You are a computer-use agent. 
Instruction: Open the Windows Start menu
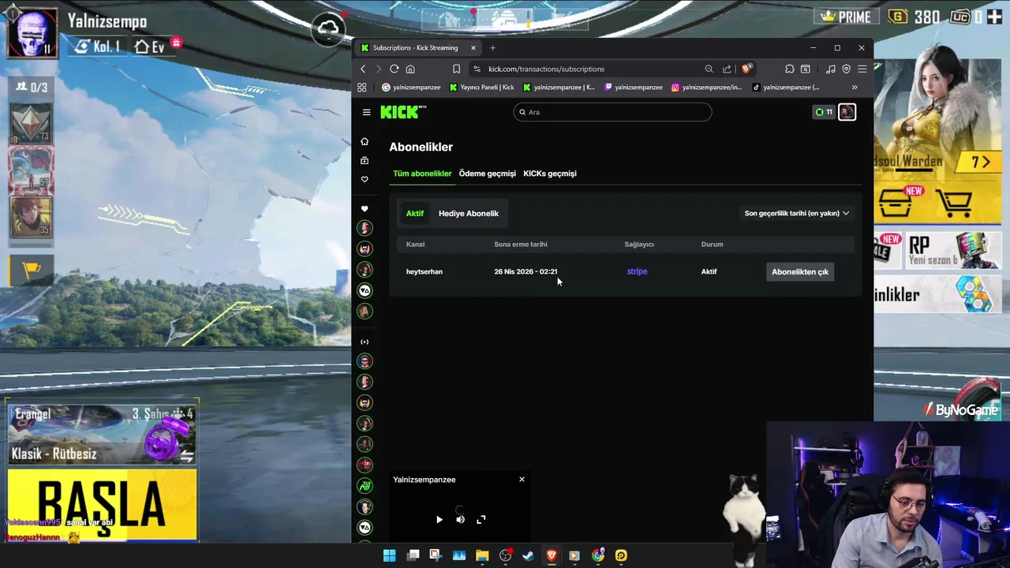[389, 555]
